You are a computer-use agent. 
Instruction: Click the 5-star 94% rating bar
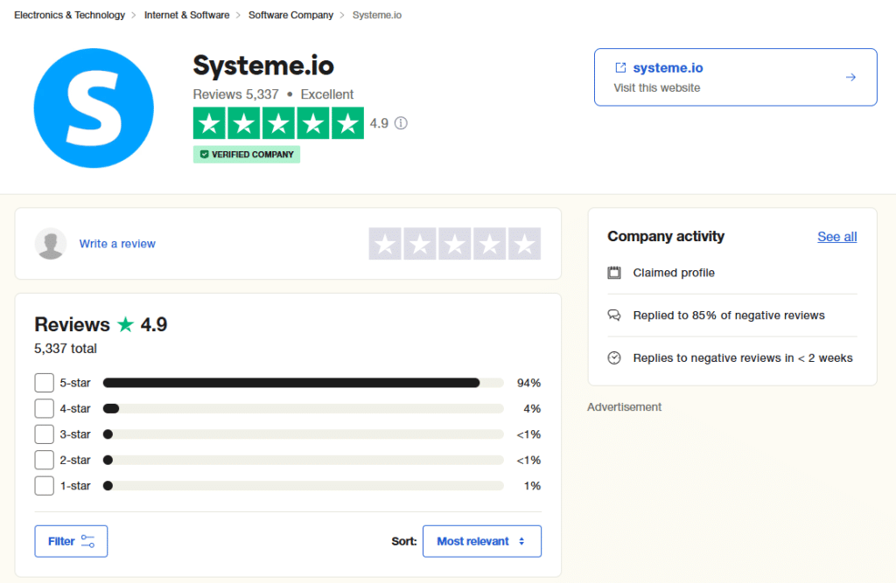(x=304, y=383)
